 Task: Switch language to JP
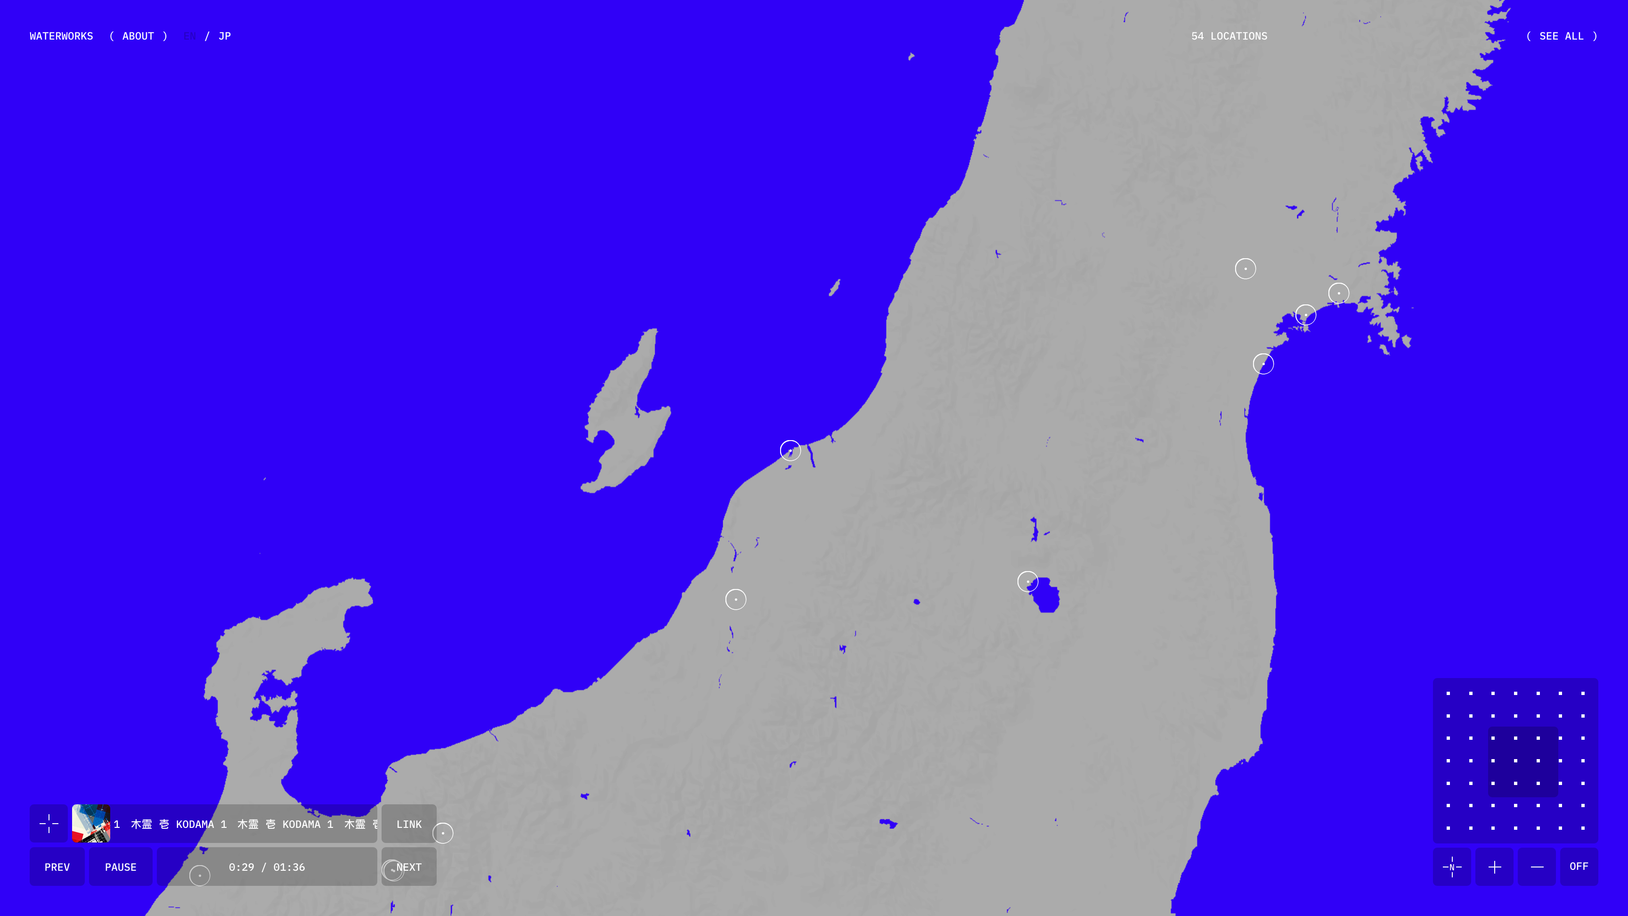[x=224, y=36]
